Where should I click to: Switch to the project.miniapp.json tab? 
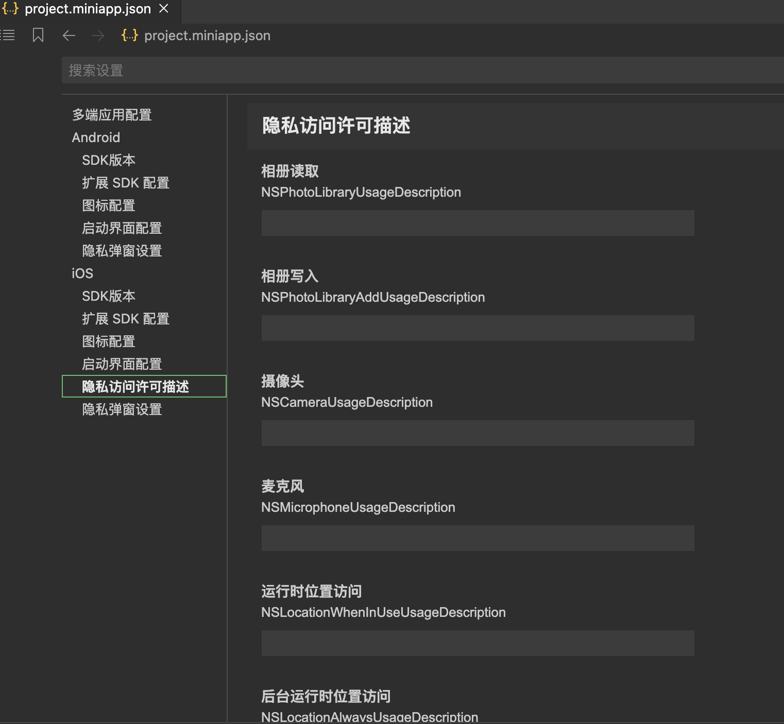(x=88, y=8)
